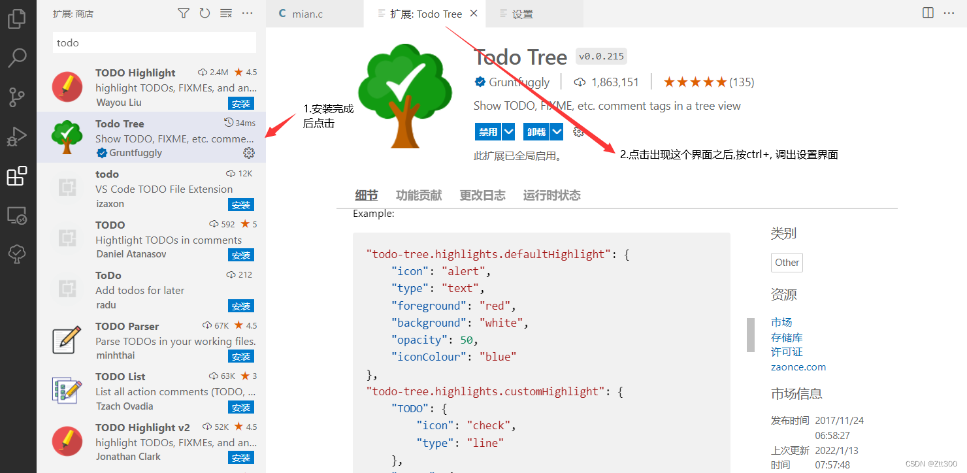Open the 市场 marketplace link
The image size is (967, 473).
(781, 322)
